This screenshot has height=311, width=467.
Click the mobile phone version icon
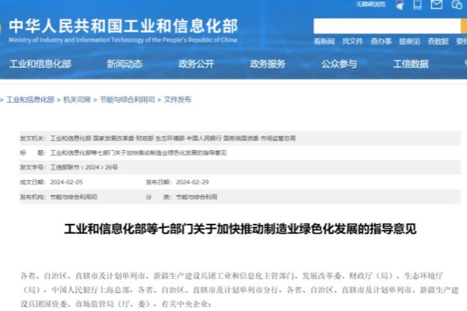click(417, 5)
